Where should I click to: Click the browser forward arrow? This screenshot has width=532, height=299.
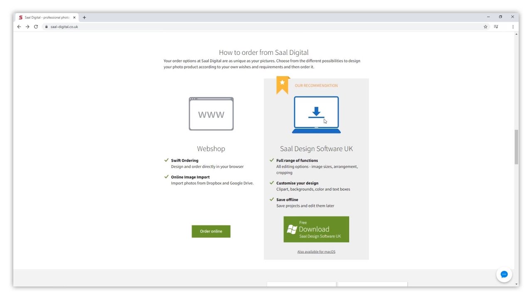pyautogui.click(x=27, y=27)
